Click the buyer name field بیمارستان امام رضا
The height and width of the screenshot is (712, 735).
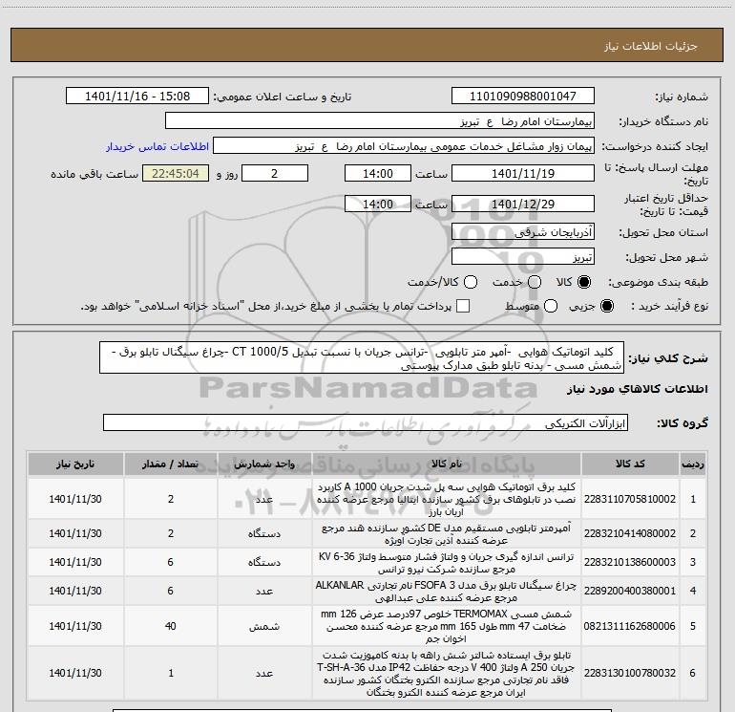[380, 121]
